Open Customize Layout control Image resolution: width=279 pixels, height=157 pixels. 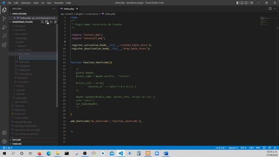point(252,3)
